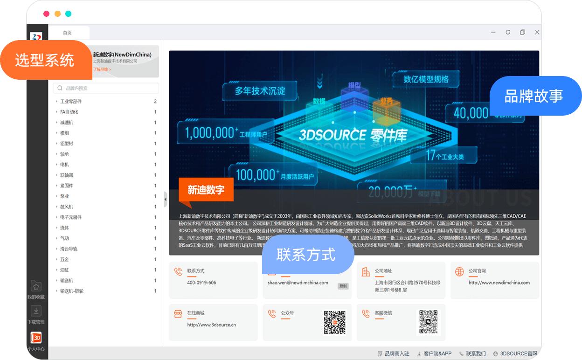Select 输送机-链轮 category row
The height and width of the screenshot is (360, 582).
(106, 291)
